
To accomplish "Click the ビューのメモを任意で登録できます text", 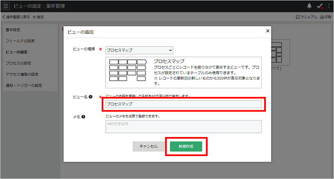I will 133,116.
